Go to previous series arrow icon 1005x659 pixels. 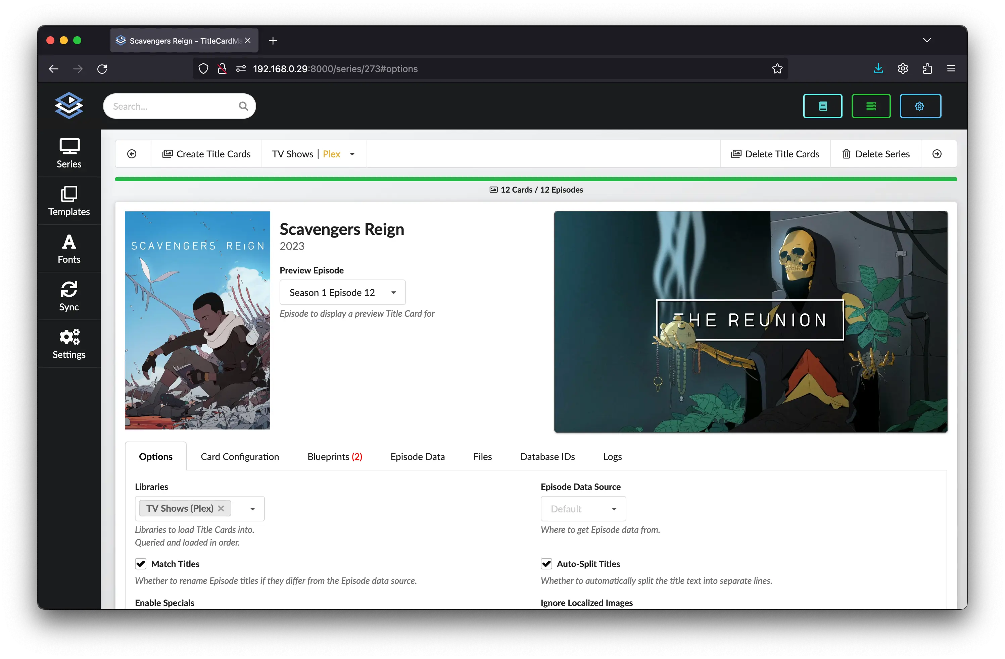(132, 154)
